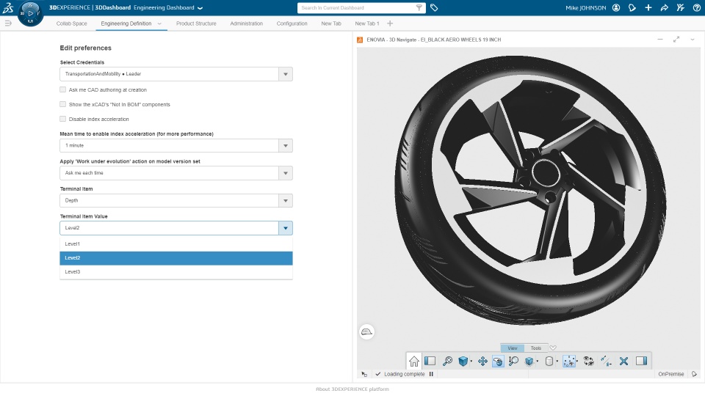Screen dimensions: 705x396
Task: Click the 3DEXPERIENCE compass icon
Action: coord(30,14)
